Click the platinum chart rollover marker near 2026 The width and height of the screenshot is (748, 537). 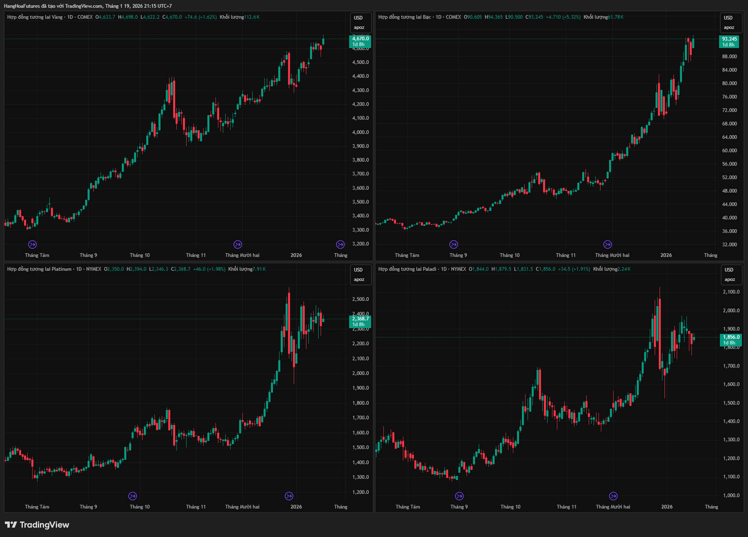tap(289, 496)
